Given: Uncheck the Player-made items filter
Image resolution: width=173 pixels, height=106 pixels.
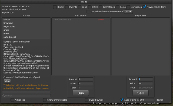Looking at the screenshot, I should [x=144, y=7].
